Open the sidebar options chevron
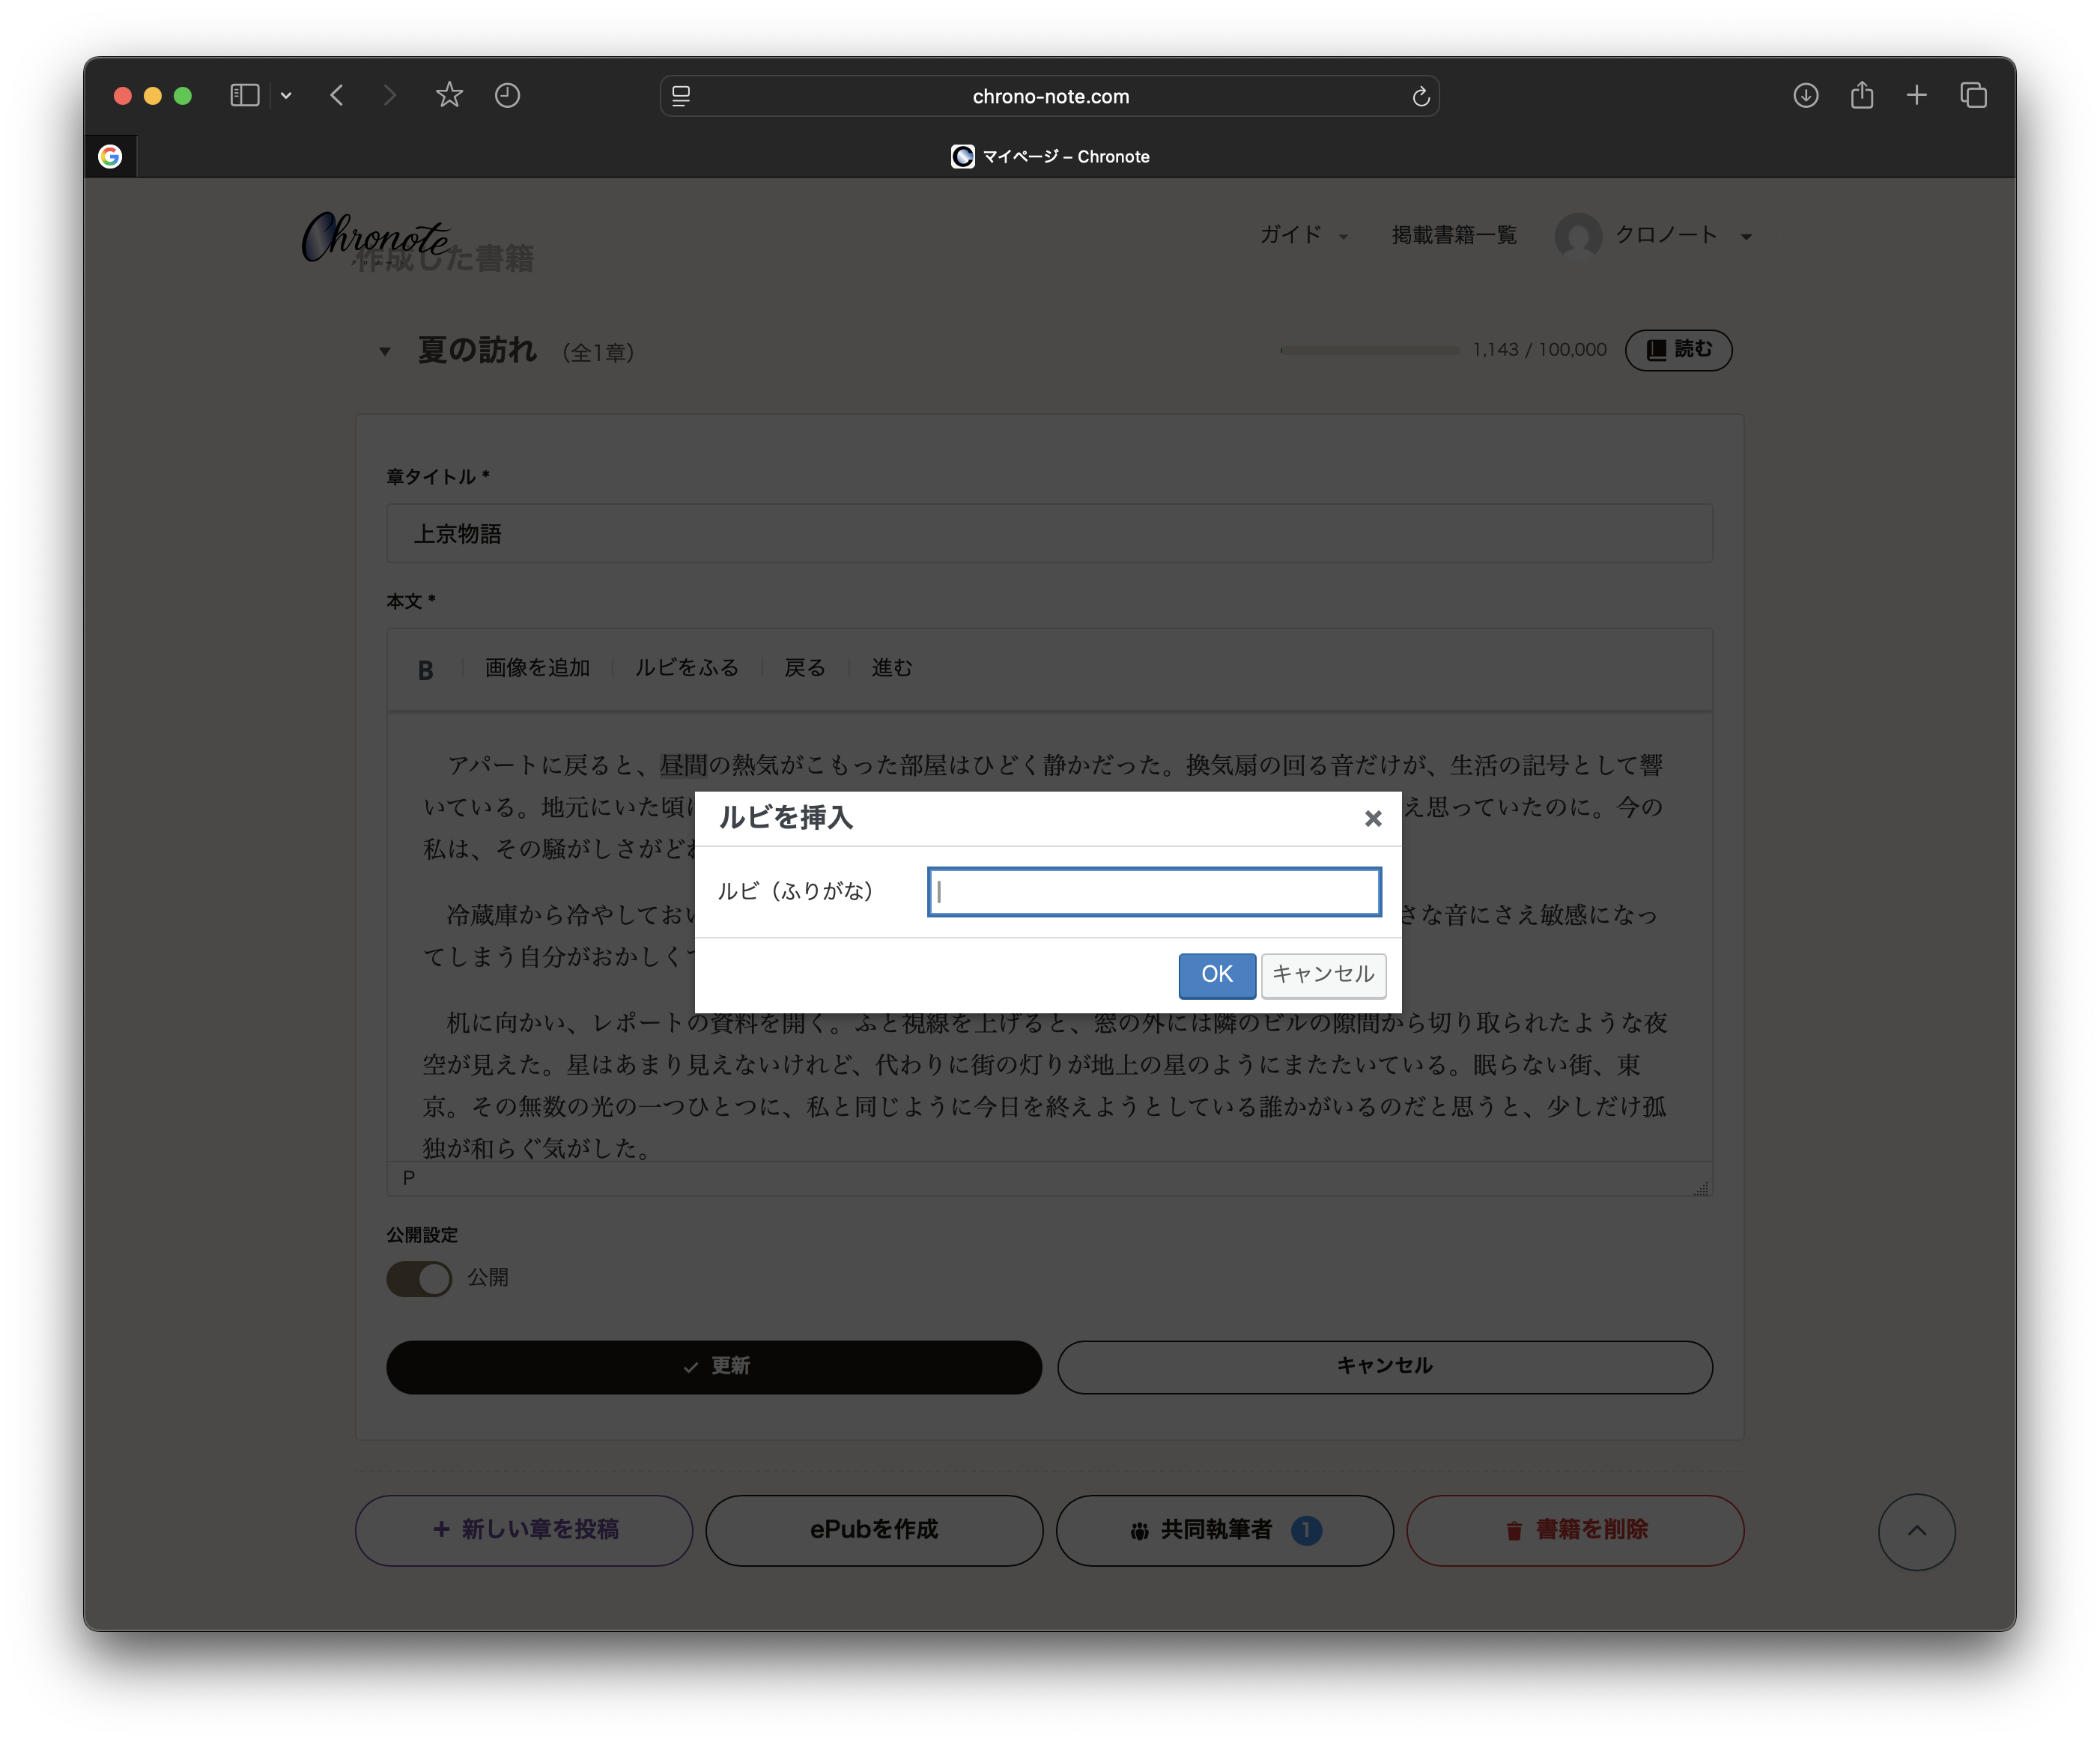The width and height of the screenshot is (2100, 1742). tap(286, 96)
